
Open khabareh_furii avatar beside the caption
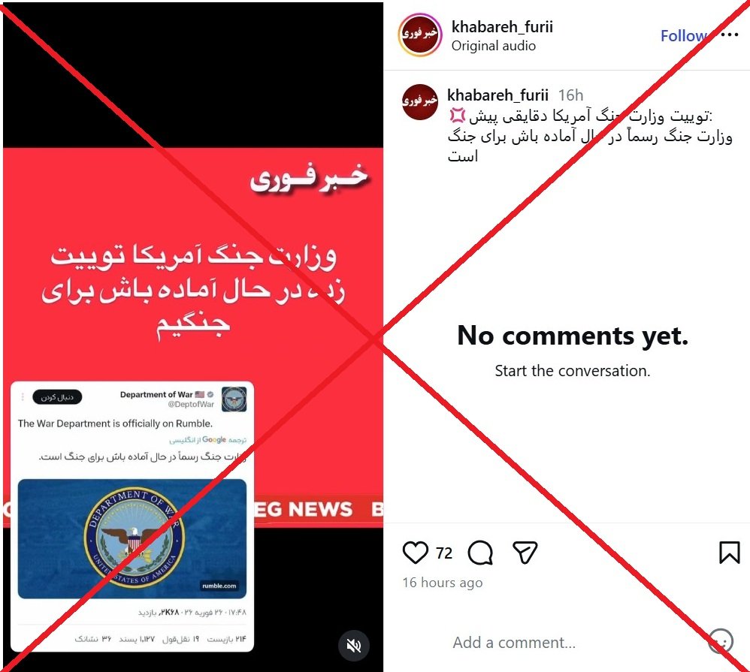pyautogui.click(x=420, y=102)
